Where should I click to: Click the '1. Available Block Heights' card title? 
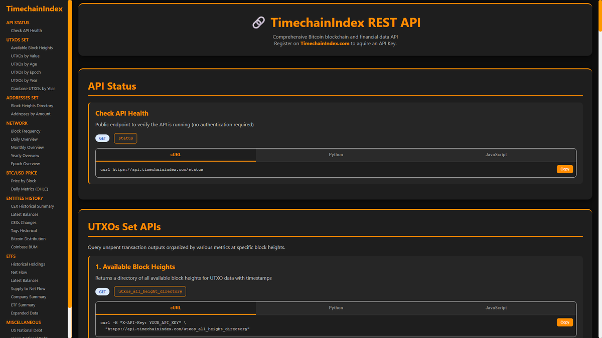click(135, 267)
